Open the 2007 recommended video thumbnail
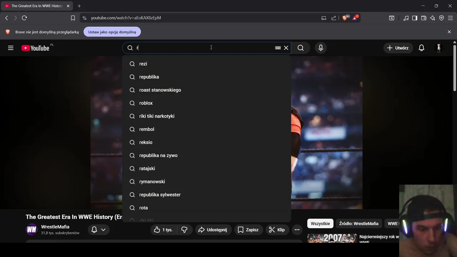The width and height of the screenshot is (457, 257). (x=332, y=238)
